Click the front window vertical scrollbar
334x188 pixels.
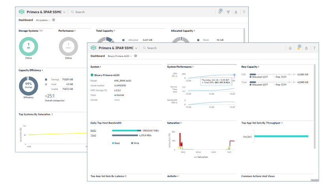click(x=315, y=106)
